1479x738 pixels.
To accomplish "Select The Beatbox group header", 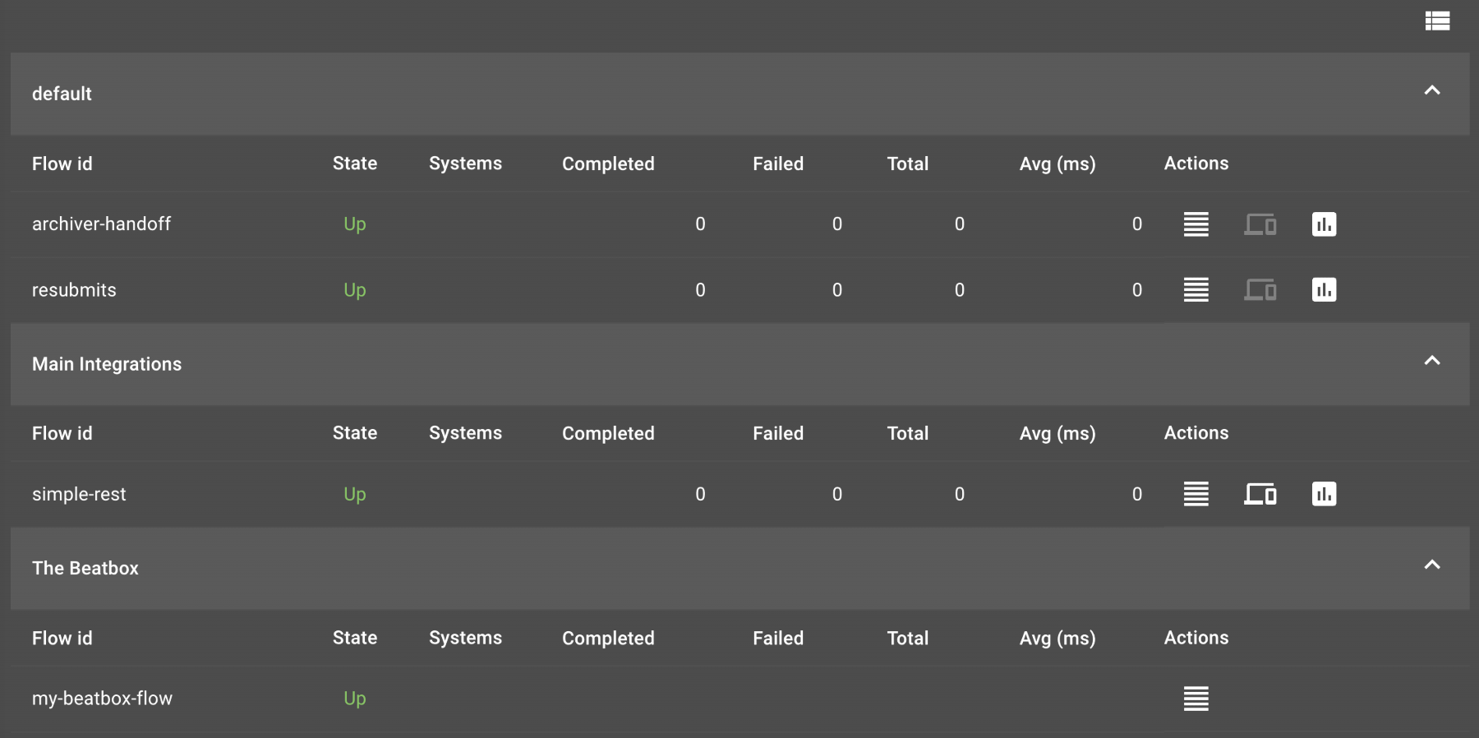I will point(85,568).
